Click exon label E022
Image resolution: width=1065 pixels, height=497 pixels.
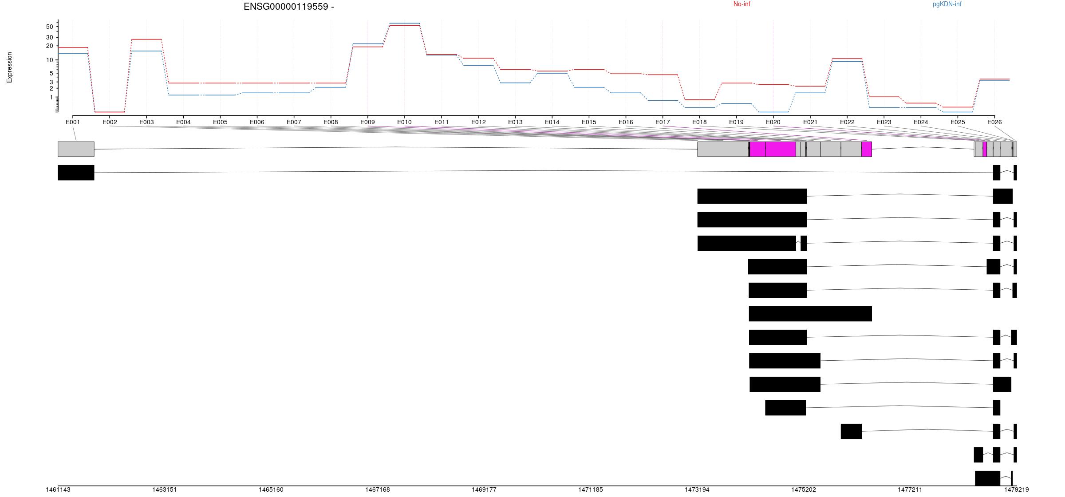(847, 122)
